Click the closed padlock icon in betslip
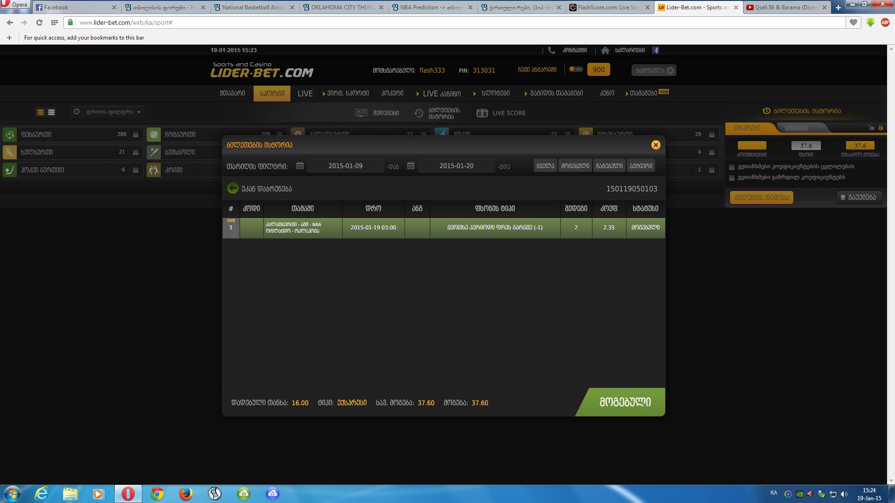This screenshot has width=895, height=503. tap(881, 128)
